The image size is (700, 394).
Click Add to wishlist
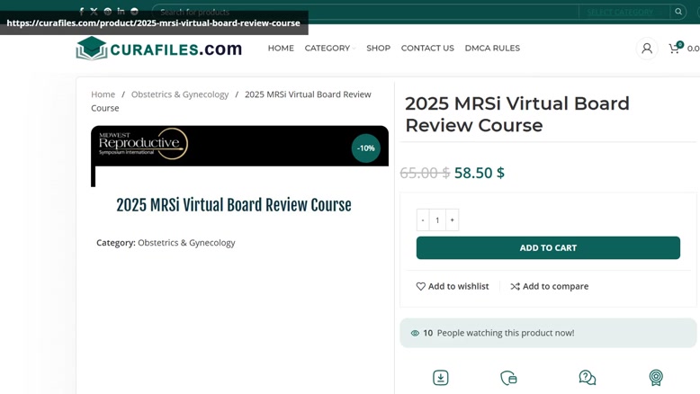coord(453,286)
